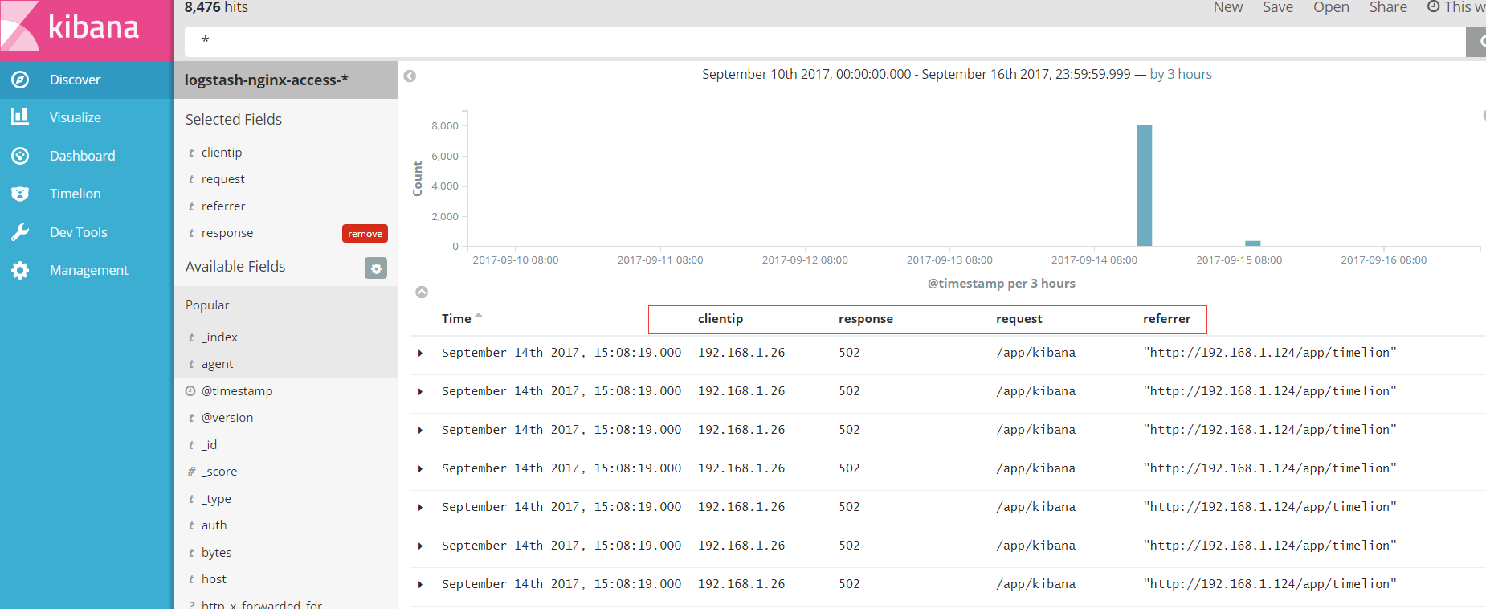Open Management via its gear icon
1486x609 pixels.
click(20, 270)
